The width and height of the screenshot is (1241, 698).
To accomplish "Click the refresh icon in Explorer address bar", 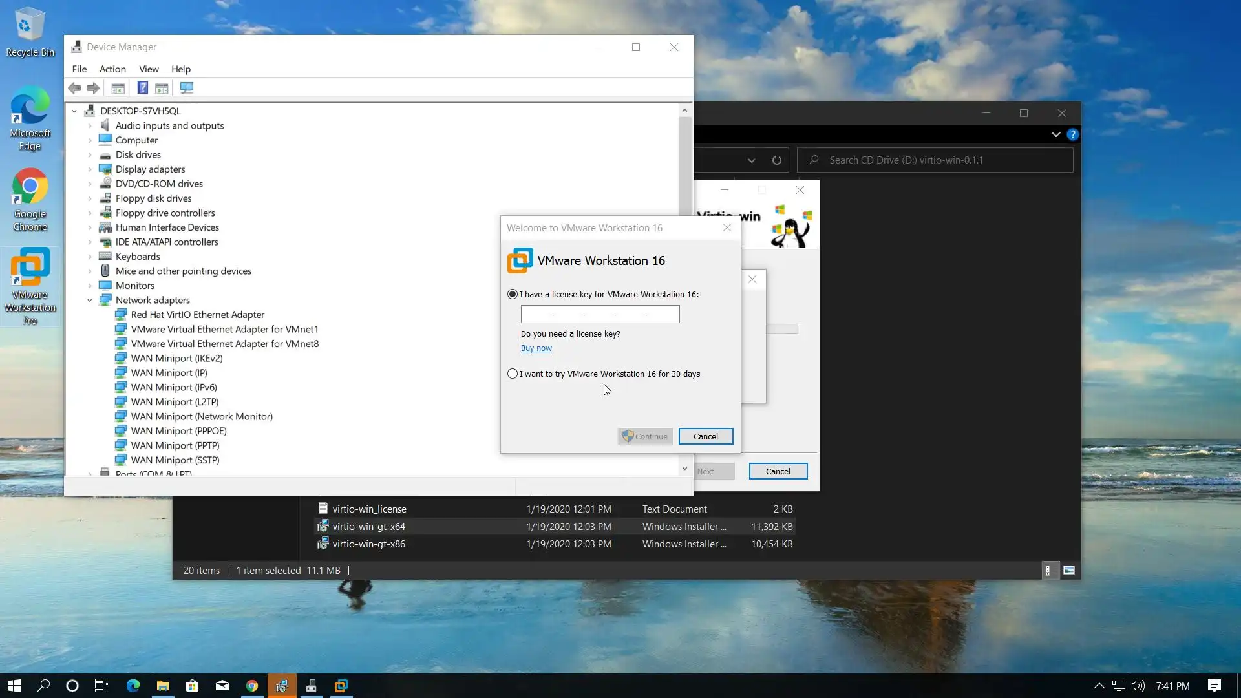I will pos(776,160).
